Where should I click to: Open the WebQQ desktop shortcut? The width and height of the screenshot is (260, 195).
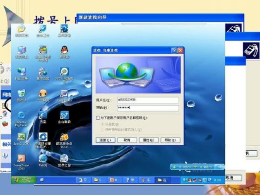(x=43, y=160)
